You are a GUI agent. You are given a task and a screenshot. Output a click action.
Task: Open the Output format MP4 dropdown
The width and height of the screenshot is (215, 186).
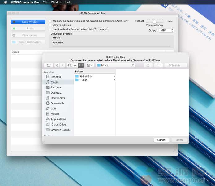coord(166,30)
